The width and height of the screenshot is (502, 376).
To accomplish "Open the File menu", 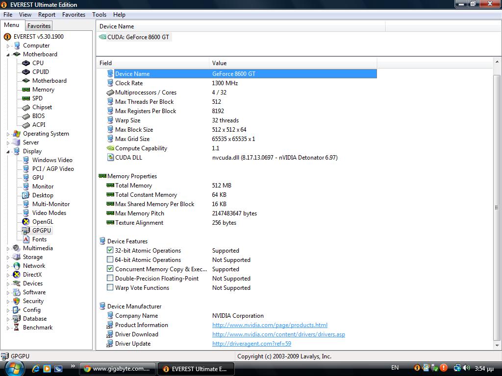I will [8, 15].
